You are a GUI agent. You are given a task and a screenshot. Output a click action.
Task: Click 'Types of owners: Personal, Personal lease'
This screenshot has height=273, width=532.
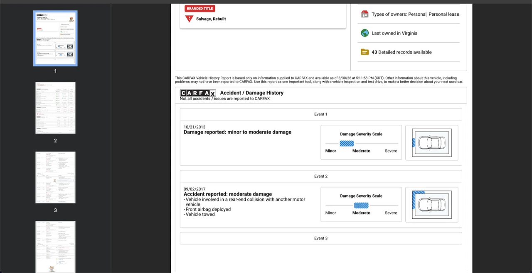(415, 14)
